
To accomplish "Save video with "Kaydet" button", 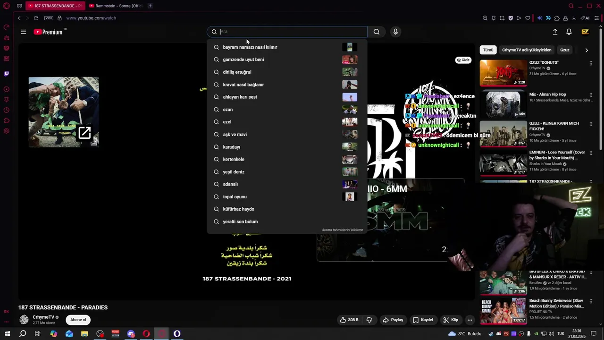I will click(423, 320).
